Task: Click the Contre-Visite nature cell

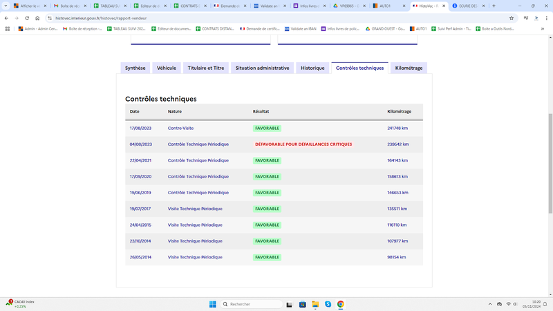Action: click(180, 128)
